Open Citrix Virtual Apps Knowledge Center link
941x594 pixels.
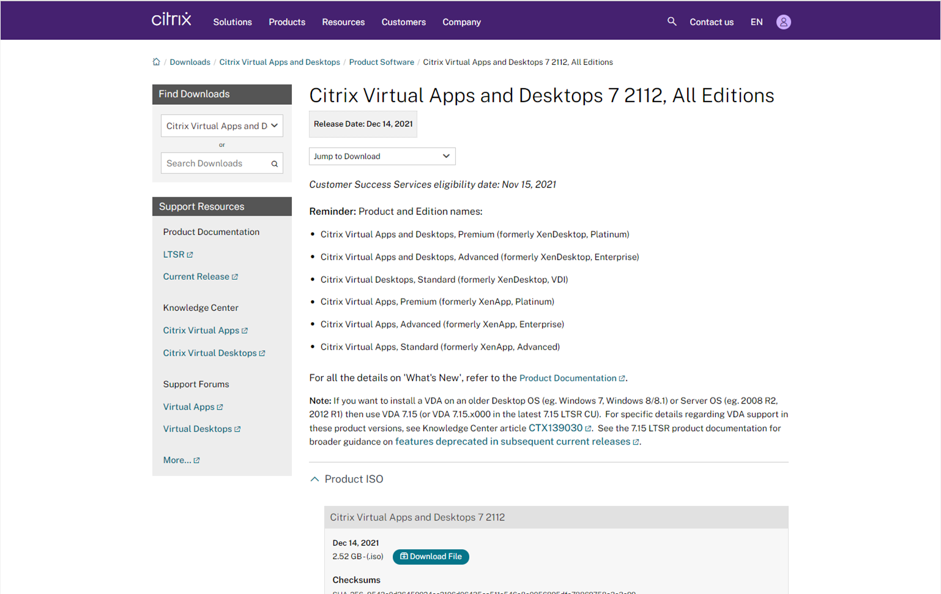(x=206, y=330)
